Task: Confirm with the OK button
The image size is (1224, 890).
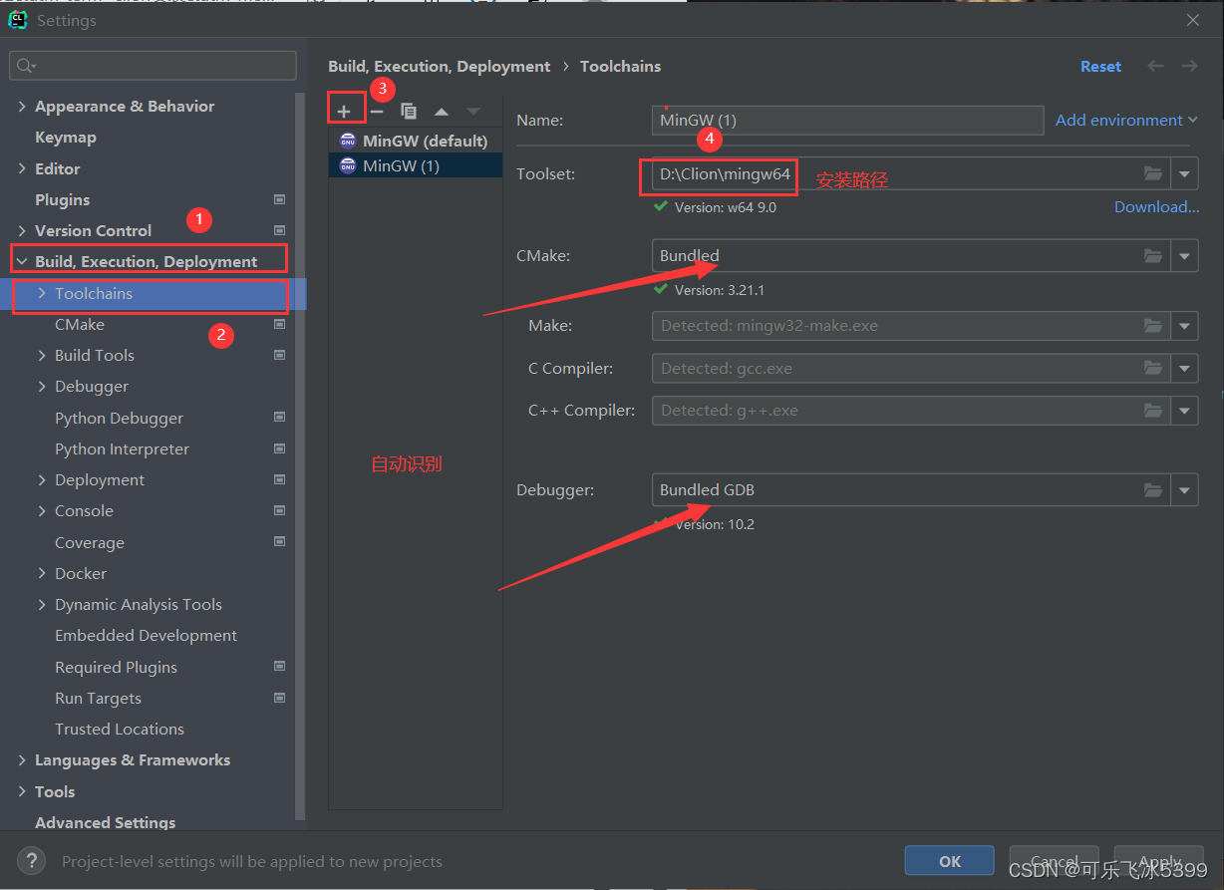Action: click(950, 861)
